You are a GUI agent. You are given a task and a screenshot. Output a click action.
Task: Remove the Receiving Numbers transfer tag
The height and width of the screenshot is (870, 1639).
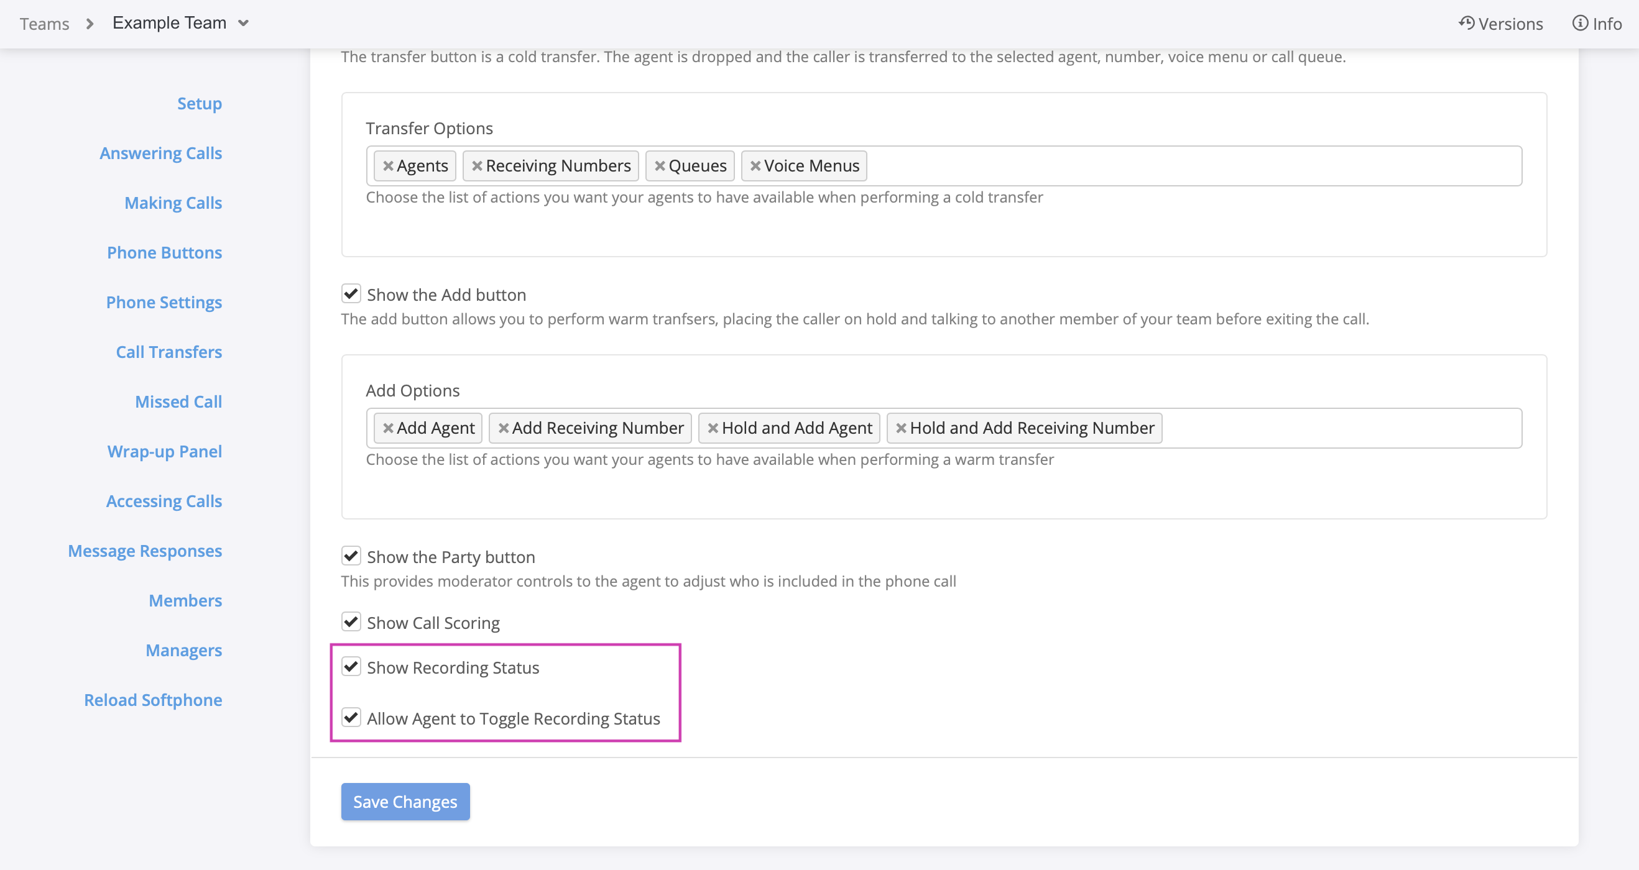tap(476, 166)
